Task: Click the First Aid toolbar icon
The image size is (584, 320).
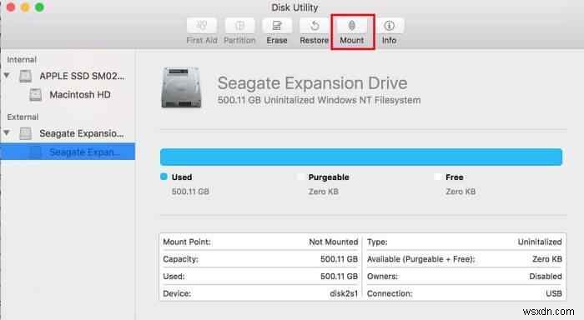Action: tap(202, 26)
